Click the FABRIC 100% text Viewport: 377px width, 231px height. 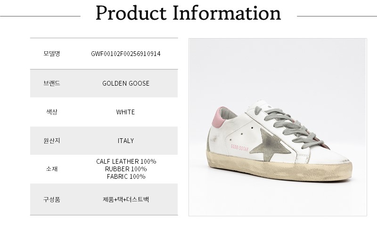(x=126, y=176)
